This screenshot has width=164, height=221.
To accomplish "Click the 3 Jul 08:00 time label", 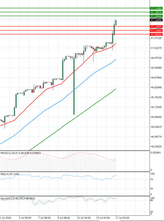I will [x=25, y=218].
